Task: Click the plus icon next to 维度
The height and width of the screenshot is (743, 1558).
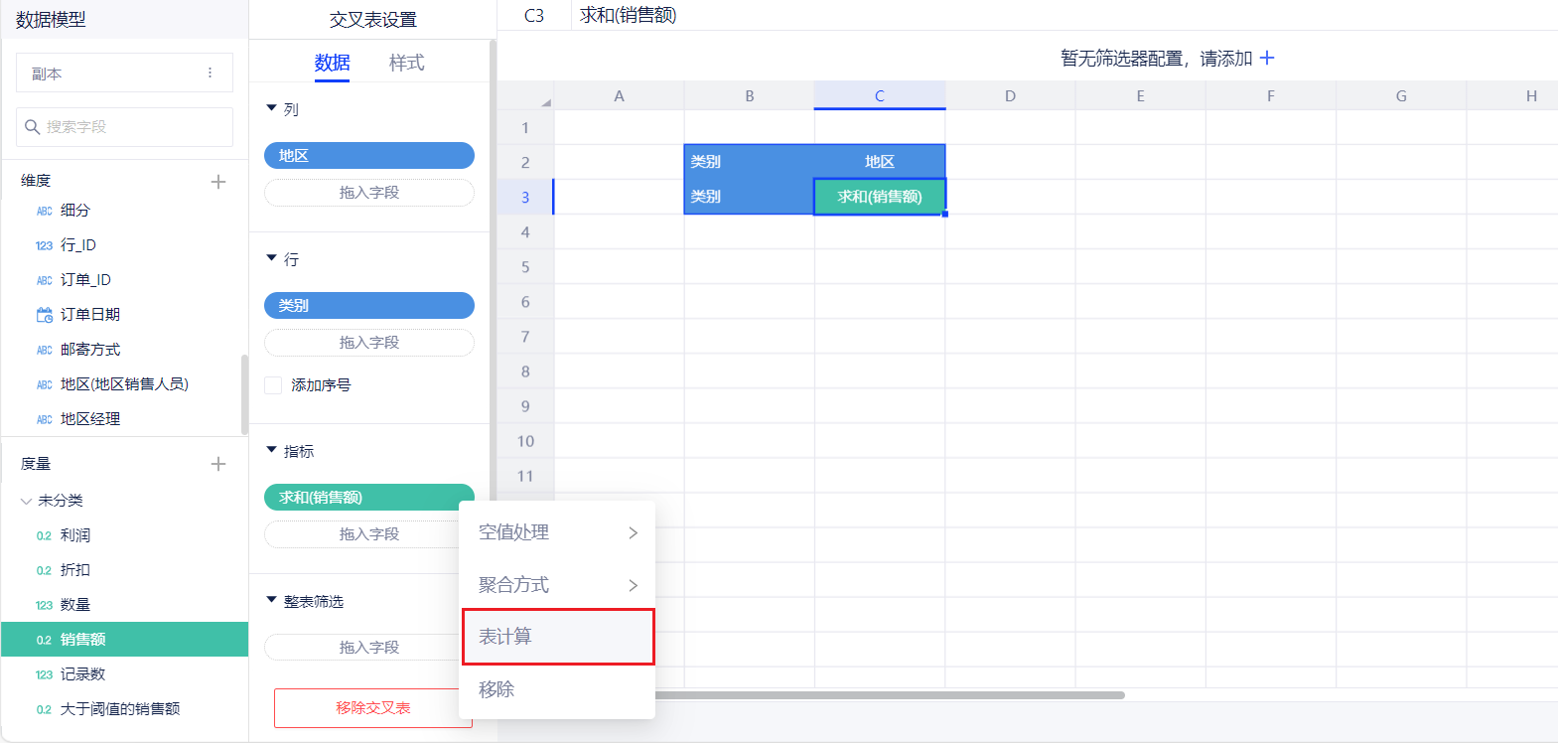Action: [218, 182]
